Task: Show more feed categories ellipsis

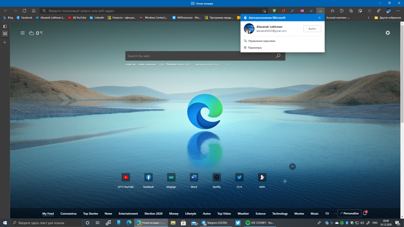Action: click(x=336, y=213)
